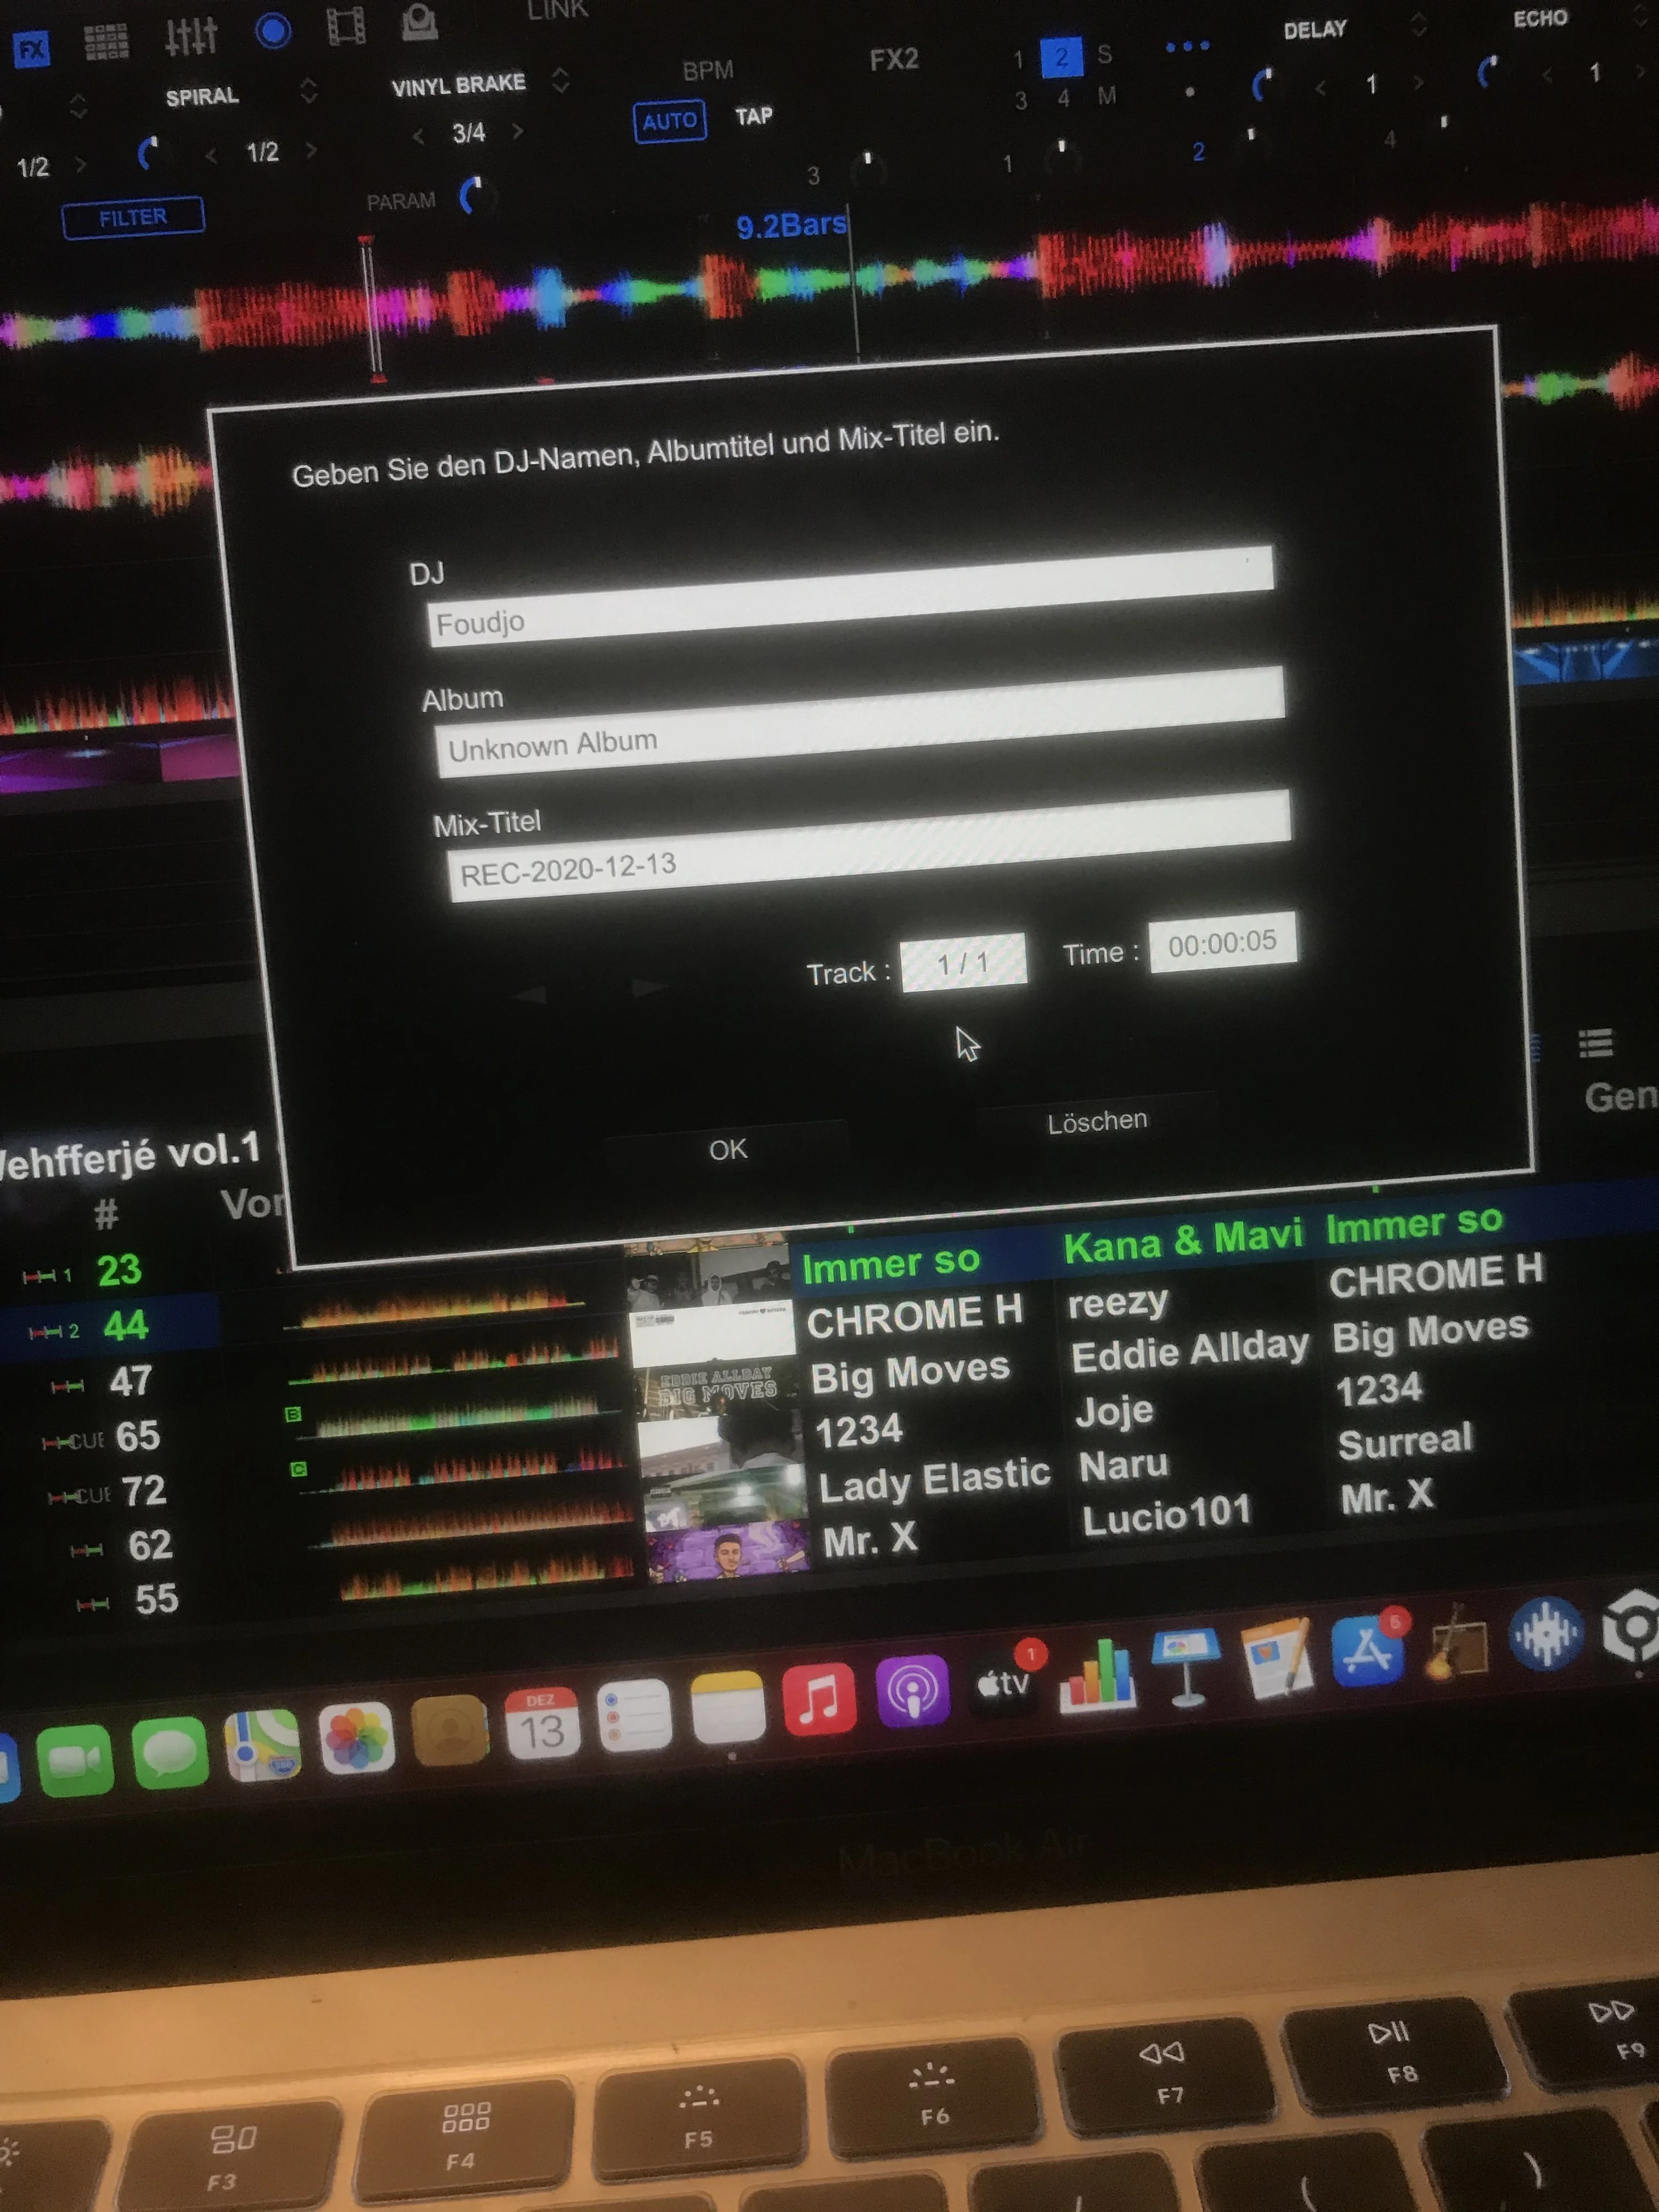Toggle the AUTO BPM mode
1659x2212 pixels.
click(669, 121)
